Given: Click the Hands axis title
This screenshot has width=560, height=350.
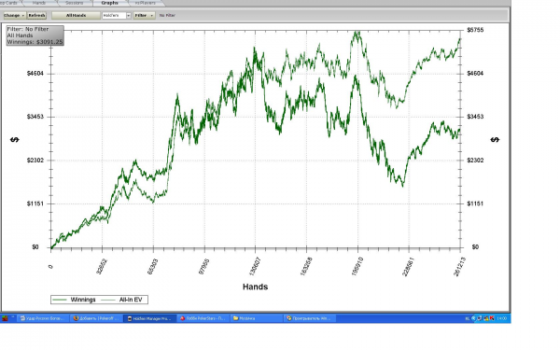Looking at the screenshot, I should pyautogui.click(x=255, y=287).
